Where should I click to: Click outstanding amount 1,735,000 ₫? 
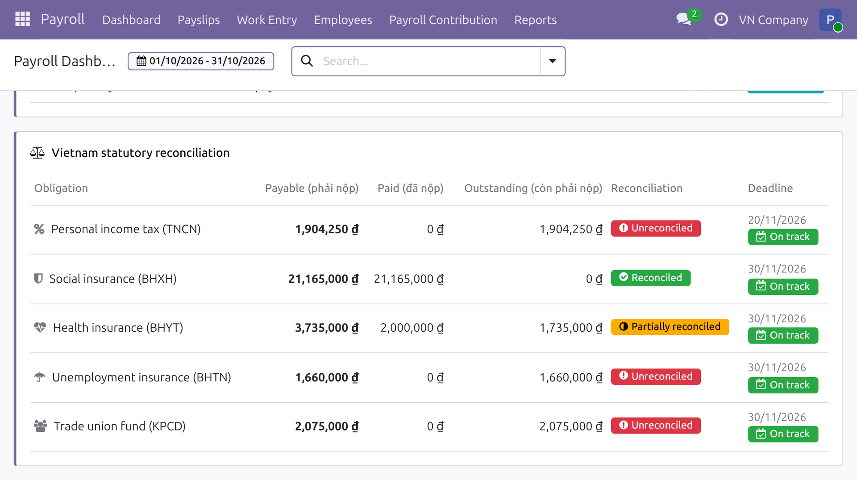[571, 328]
